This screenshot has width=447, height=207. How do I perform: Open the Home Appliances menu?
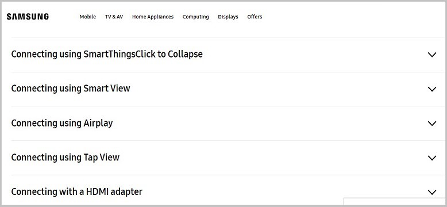pyautogui.click(x=153, y=17)
